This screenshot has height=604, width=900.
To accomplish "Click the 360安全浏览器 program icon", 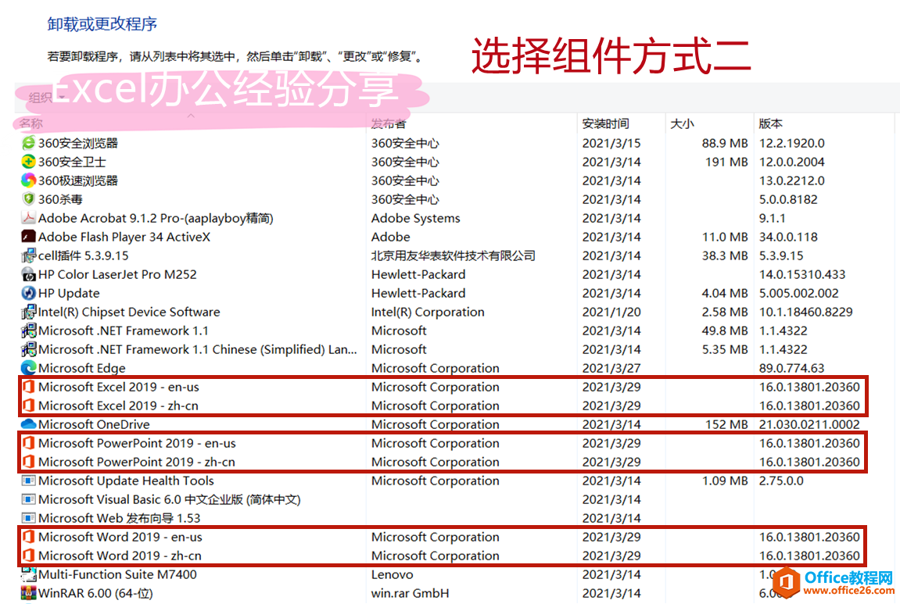I will [x=28, y=143].
